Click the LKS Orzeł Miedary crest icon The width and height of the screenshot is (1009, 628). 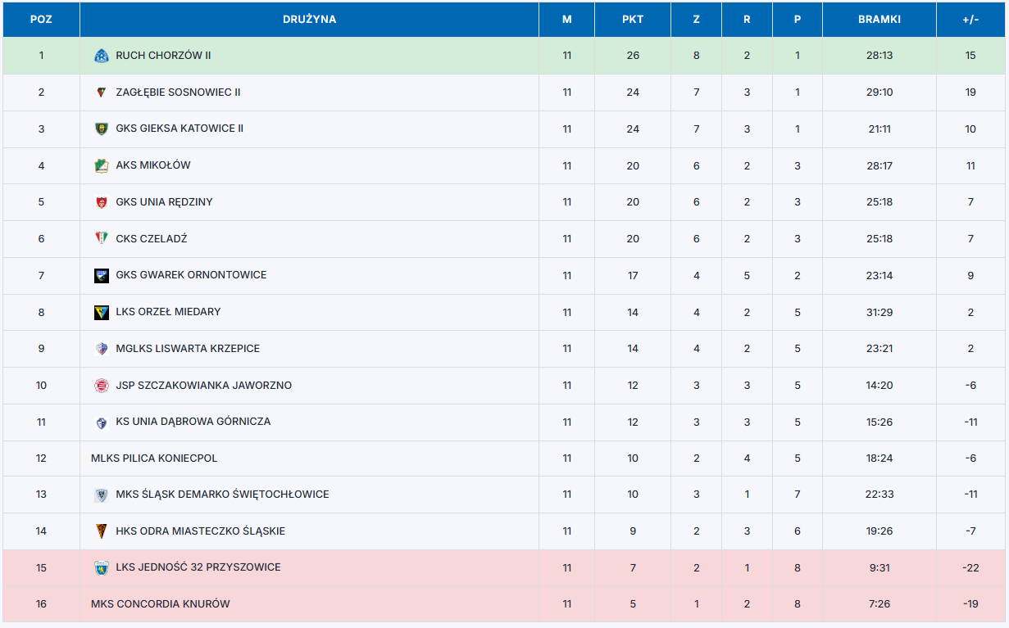click(x=101, y=312)
